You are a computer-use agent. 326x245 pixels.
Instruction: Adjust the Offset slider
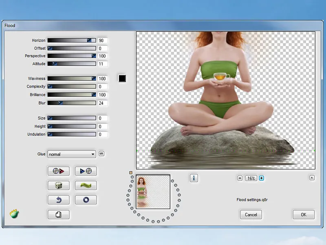point(72,48)
